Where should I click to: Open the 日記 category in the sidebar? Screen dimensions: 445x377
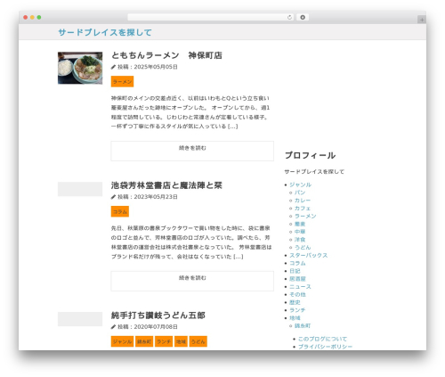pyautogui.click(x=295, y=271)
